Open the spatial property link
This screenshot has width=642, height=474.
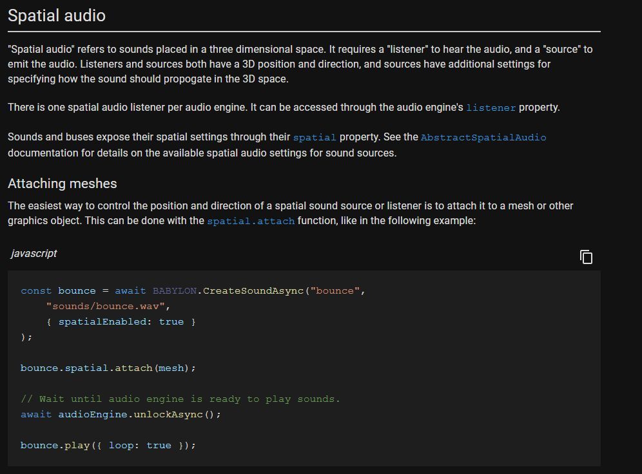click(315, 137)
